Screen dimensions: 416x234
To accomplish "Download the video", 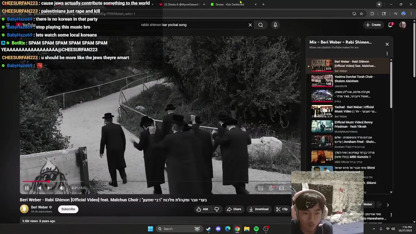I will (x=259, y=209).
